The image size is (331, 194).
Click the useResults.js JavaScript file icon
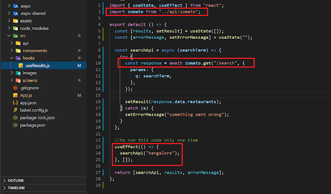(x=21, y=65)
